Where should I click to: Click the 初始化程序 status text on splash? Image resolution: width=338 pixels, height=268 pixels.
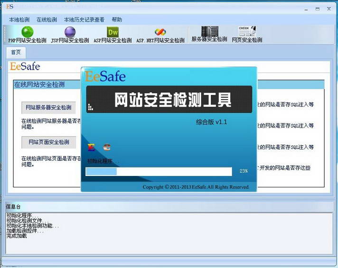point(103,161)
